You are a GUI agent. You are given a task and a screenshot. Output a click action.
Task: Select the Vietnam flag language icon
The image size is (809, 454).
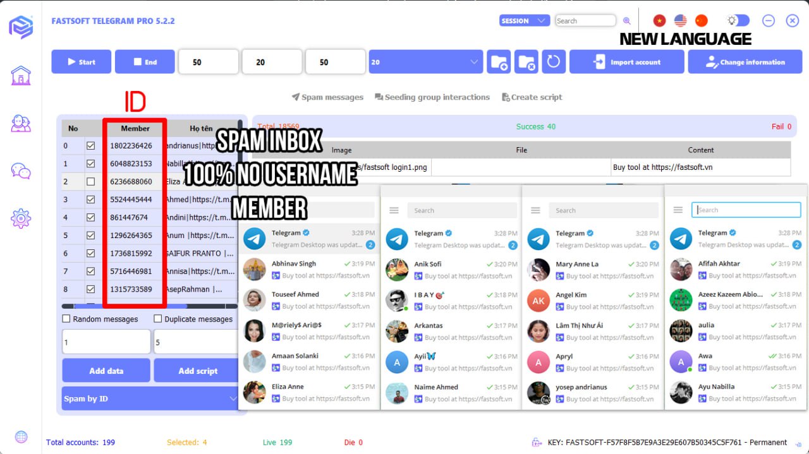click(x=659, y=20)
